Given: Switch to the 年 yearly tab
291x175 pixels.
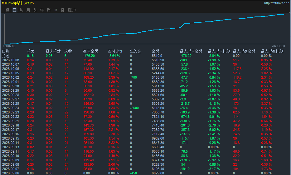Looking at the screenshot, I should [42, 10].
